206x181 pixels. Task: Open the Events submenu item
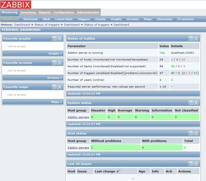100,19
